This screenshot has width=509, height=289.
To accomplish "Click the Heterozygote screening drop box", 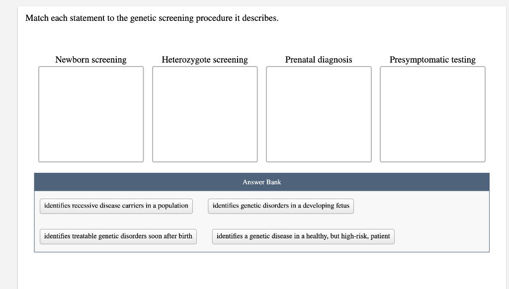I will (205, 114).
